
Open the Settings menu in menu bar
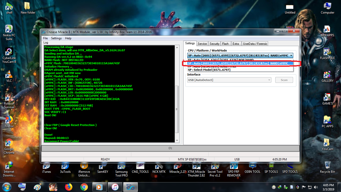pyautogui.click(x=56, y=38)
